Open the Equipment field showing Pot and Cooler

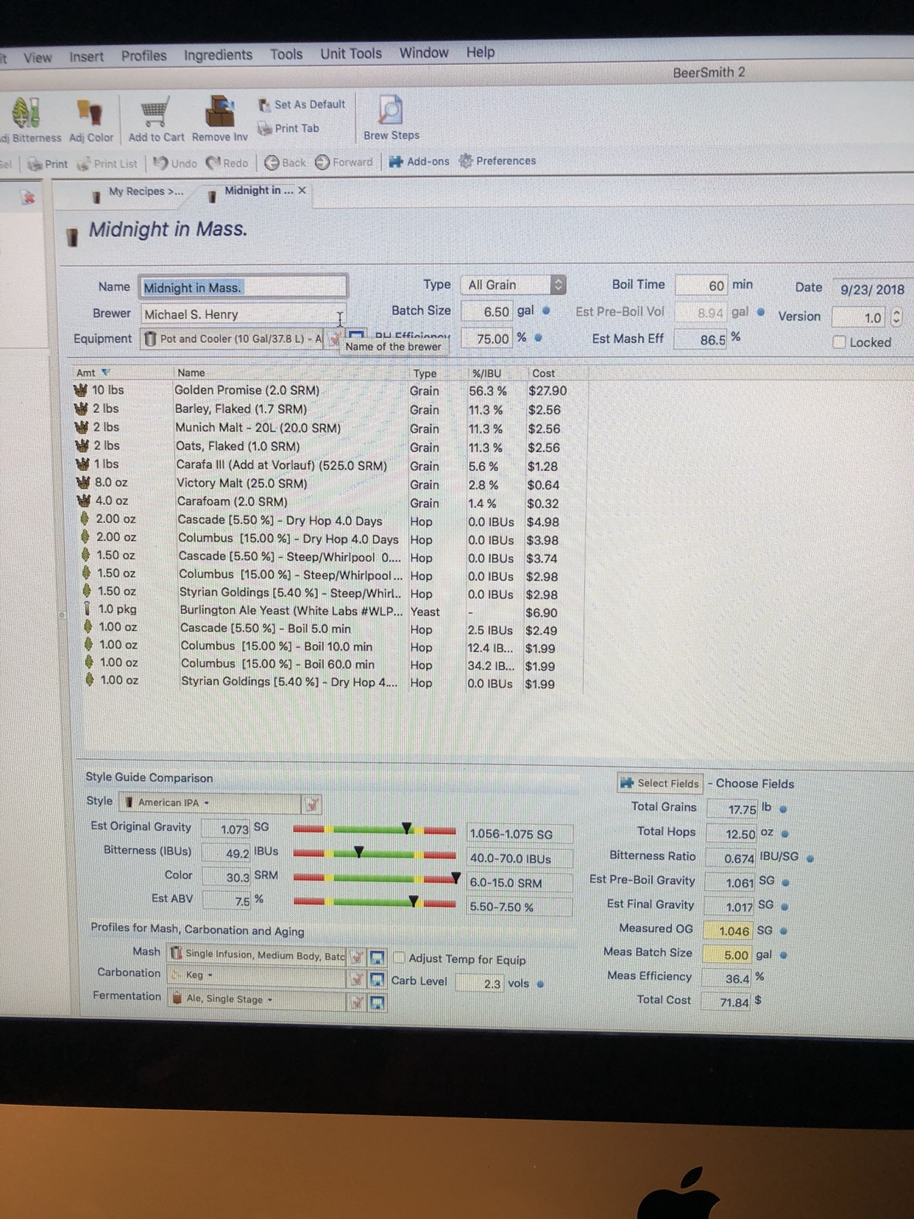pos(233,339)
